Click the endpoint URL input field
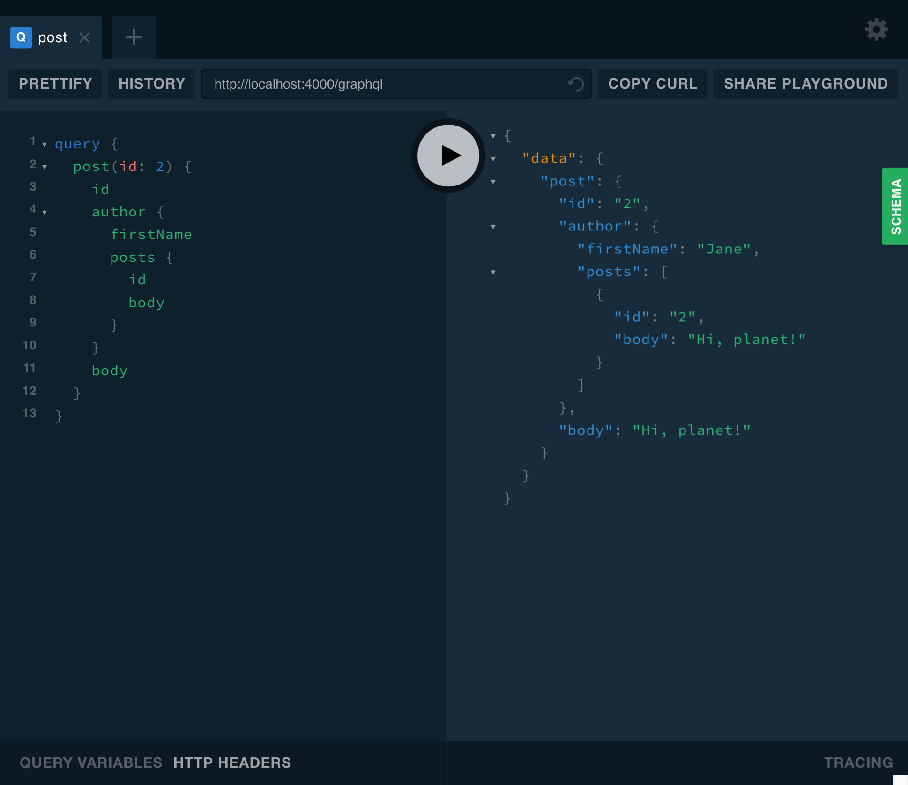This screenshot has height=785, width=908. 384,84
